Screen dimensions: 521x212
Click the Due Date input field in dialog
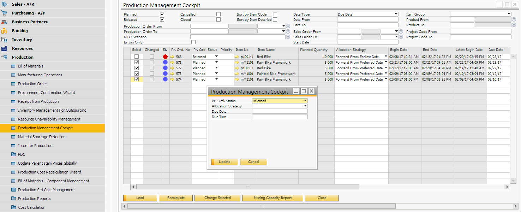point(280,111)
